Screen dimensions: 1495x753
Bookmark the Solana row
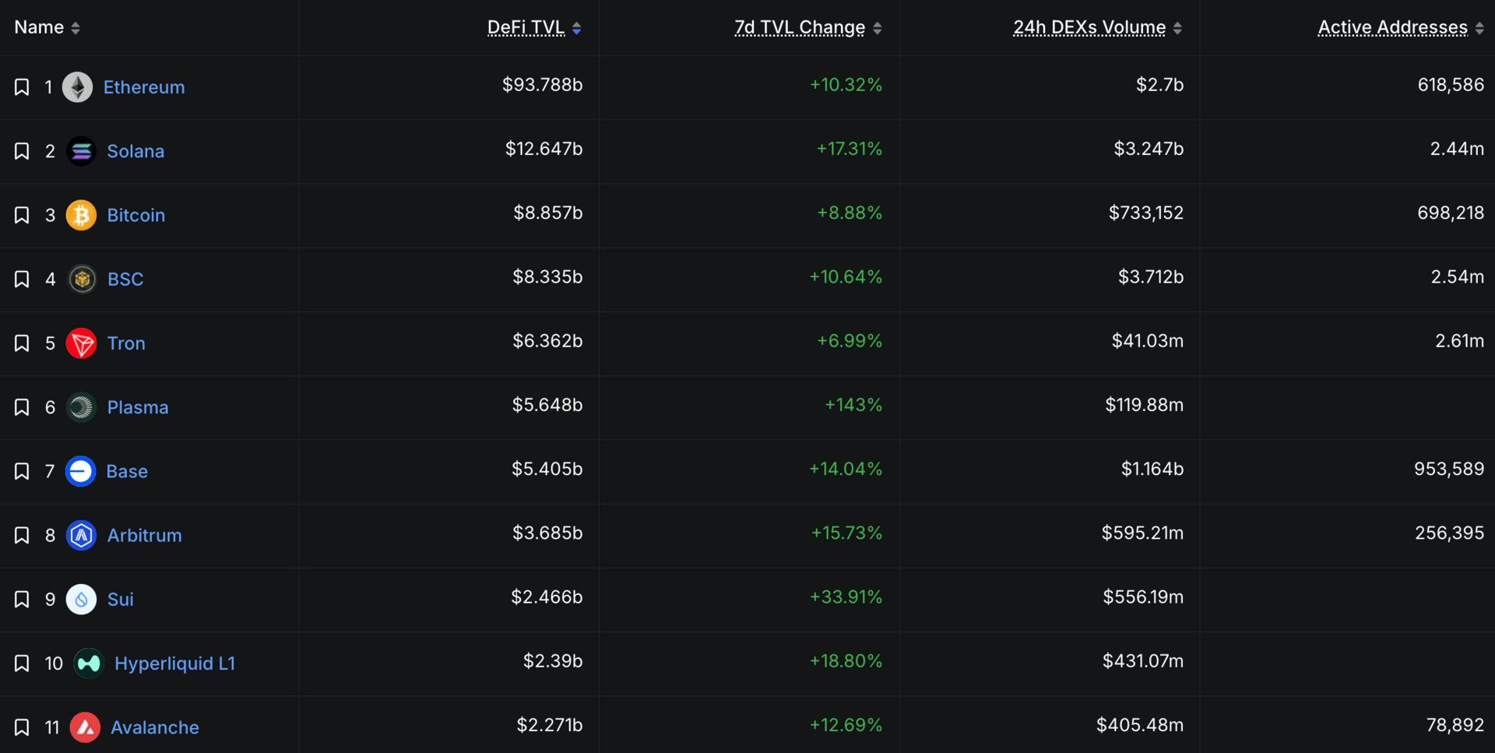tap(22, 151)
